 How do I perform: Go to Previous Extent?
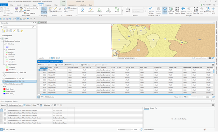[183, 10]
